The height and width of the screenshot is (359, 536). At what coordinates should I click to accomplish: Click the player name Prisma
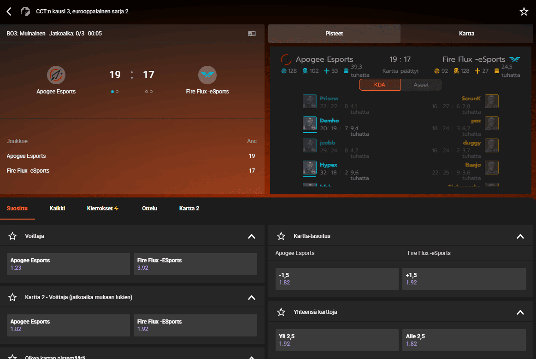click(329, 98)
